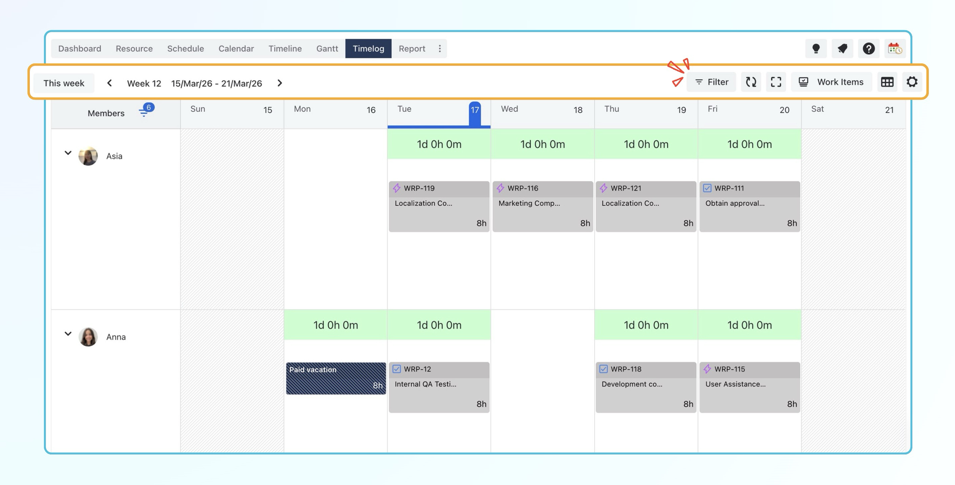
Task: Open settings gear icon in toolbar
Action: pos(912,82)
